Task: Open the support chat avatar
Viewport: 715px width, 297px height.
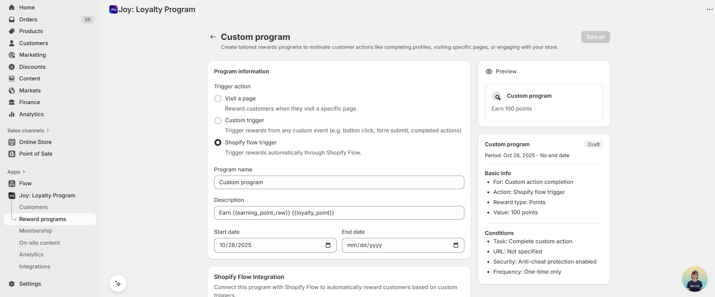Action: (695, 279)
